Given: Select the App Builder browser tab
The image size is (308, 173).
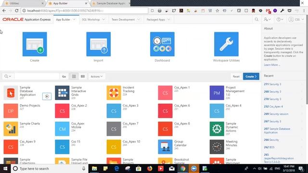Looking at the screenshot, I should click(x=68, y=3).
